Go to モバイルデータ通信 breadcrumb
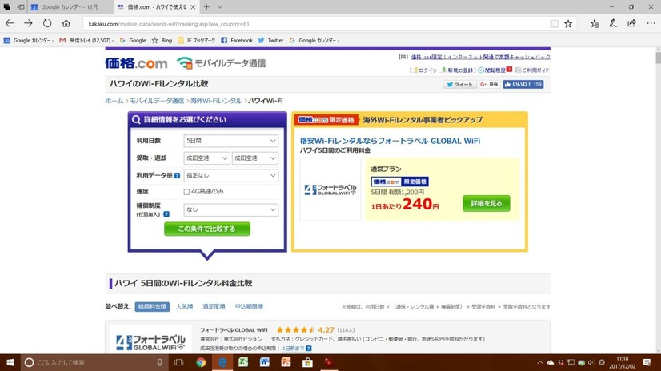The image size is (661, 371). [x=157, y=101]
